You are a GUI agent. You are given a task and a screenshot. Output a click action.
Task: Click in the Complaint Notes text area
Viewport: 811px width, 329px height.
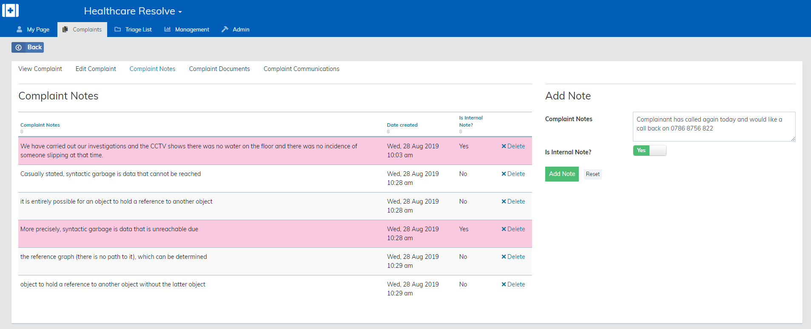713,127
